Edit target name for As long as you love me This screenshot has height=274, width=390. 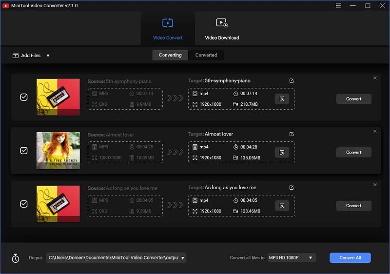pos(292,188)
